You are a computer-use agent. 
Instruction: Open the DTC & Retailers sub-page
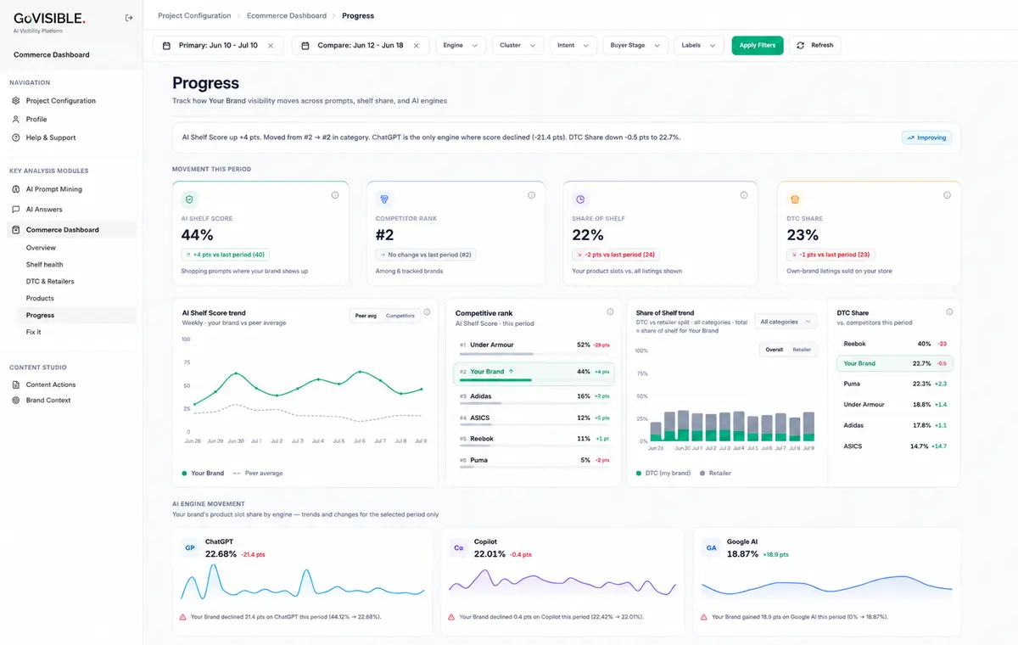tap(50, 282)
